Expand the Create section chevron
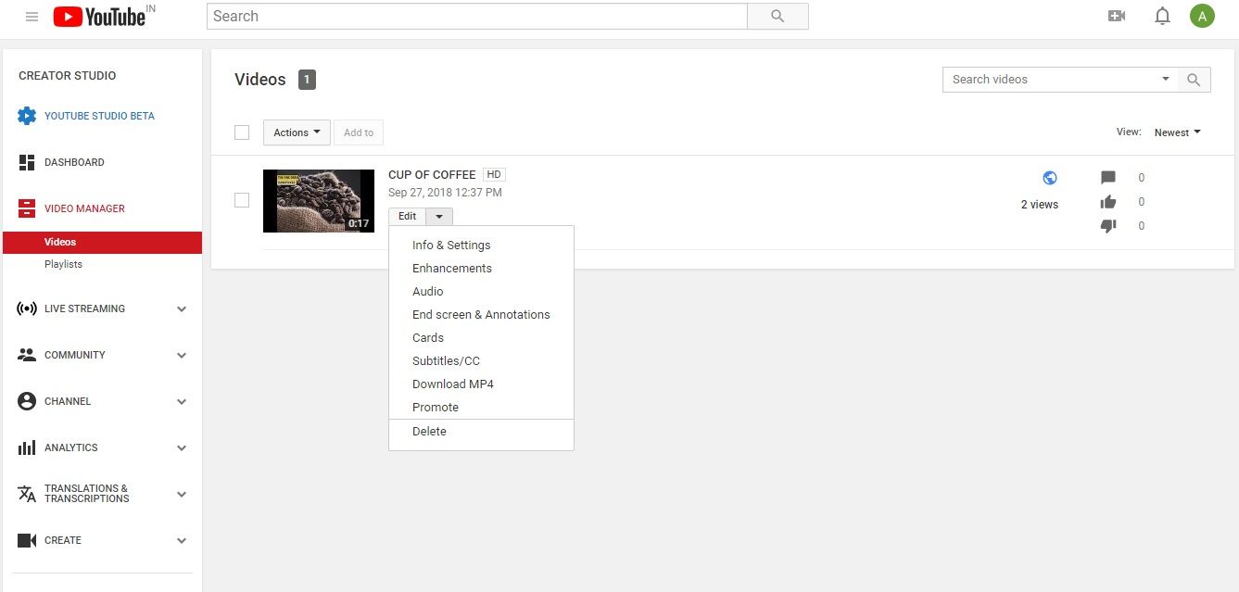Image resolution: width=1239 pixels, height=592 pixels. [x=182, y=541]
